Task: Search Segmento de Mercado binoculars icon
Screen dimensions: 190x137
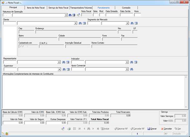Action: pos(132,23)
